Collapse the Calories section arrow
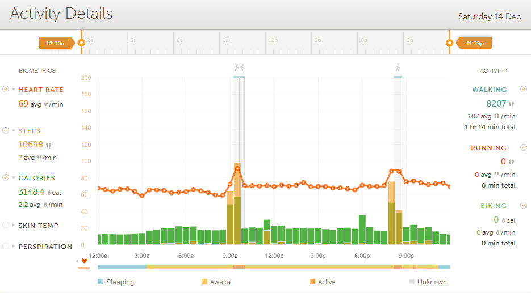 click(14, 178)
